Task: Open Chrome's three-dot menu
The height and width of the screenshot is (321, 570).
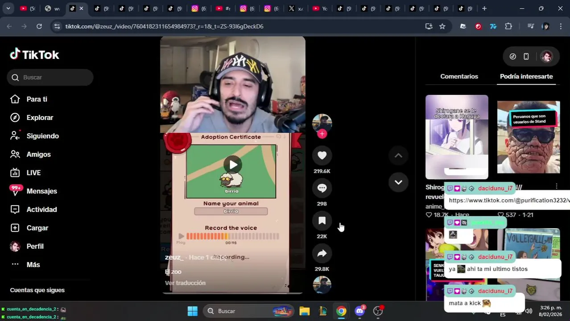Action: pyautogui.click(x=560, y=26)
